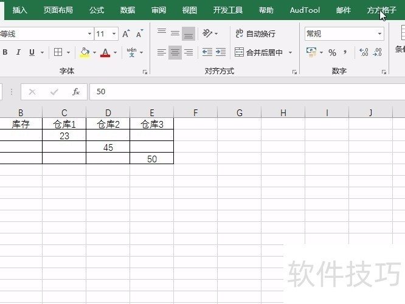Open phonetic guide dropdown arrow
Image resolution: width=405 pixels, height=304 pixels.
(141, 52)
